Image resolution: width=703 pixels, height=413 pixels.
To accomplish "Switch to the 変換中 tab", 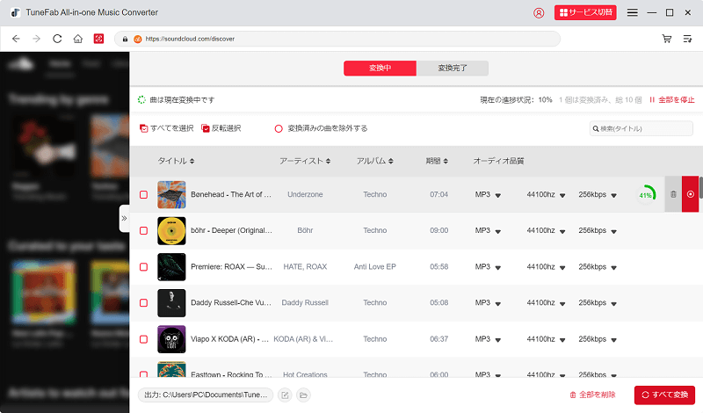I will (380, 69).
